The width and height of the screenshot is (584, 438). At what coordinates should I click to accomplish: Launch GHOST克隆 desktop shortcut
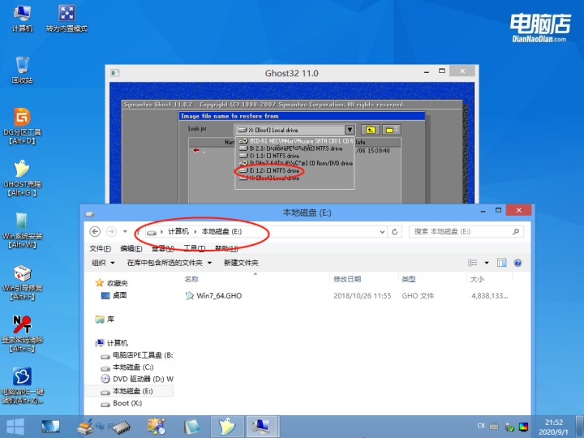(x=22, y=178)
